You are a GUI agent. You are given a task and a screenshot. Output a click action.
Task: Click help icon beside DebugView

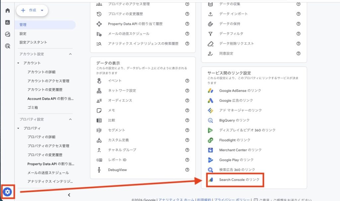[x=187, y=170]
